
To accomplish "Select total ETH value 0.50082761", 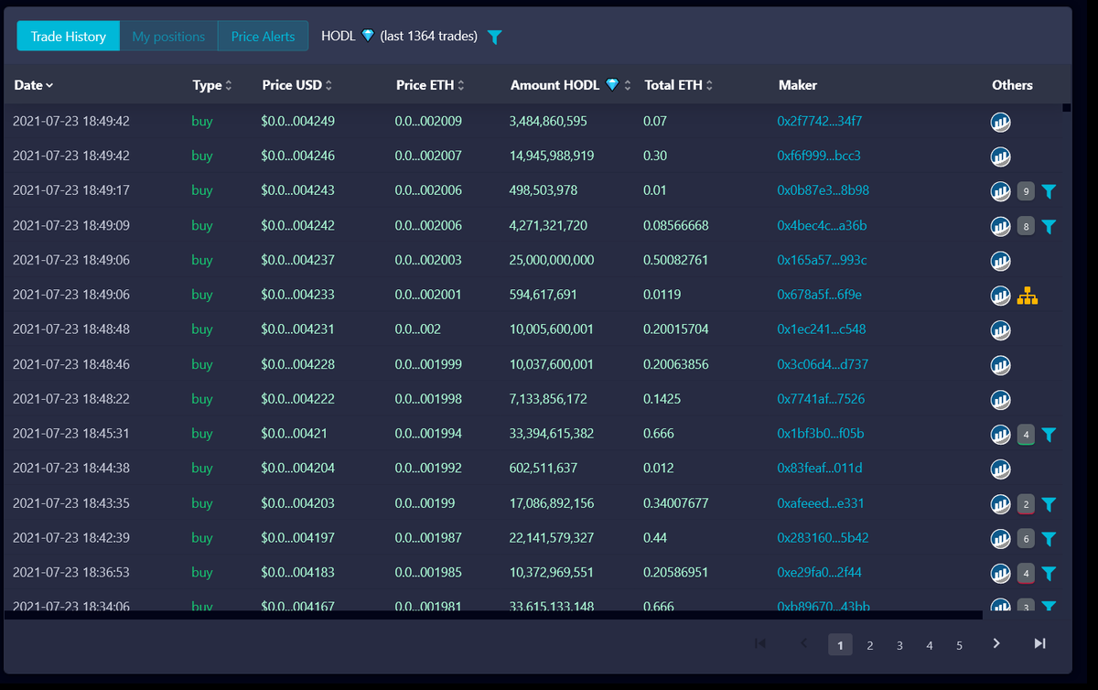I will pos(676,260).
